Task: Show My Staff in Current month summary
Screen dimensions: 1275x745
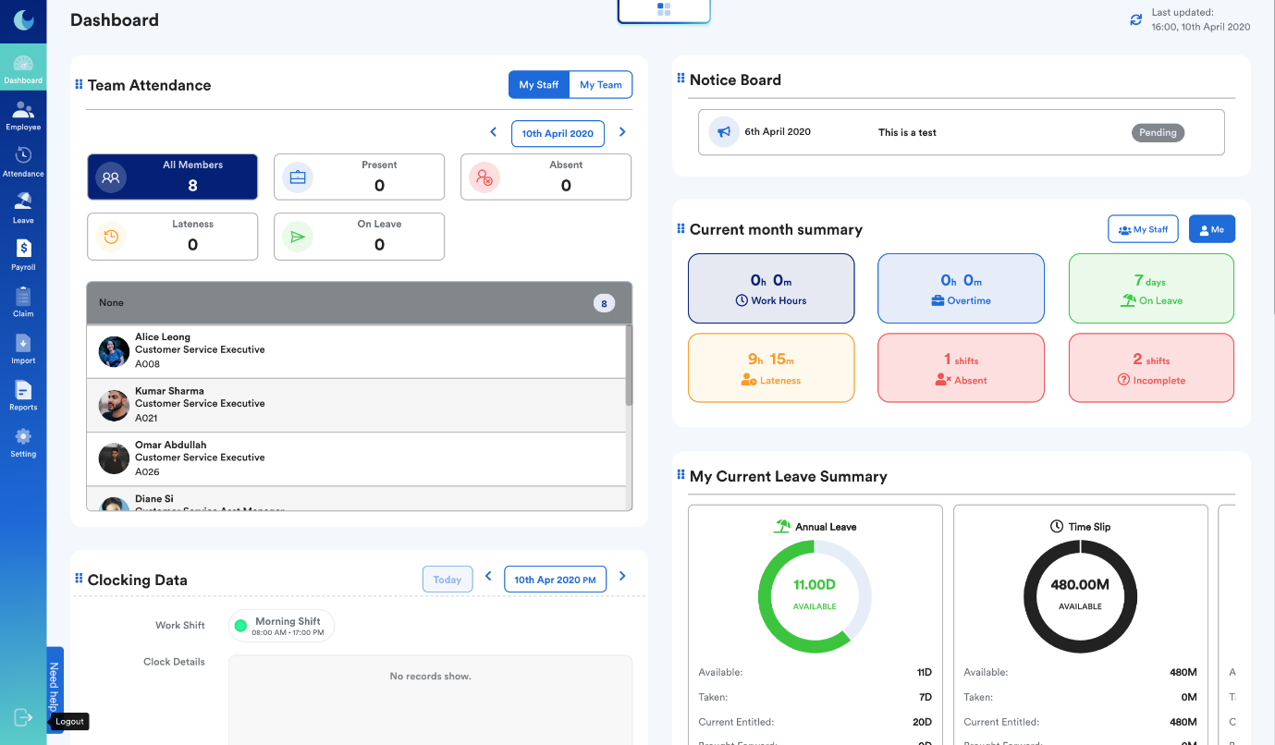Action: point(1143,229)
